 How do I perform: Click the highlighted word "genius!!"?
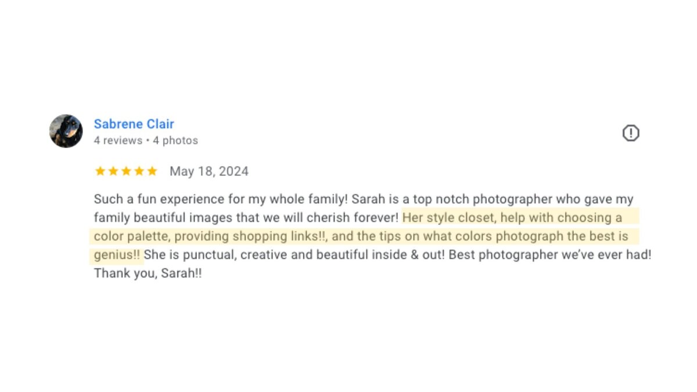[x=117, y=255]
